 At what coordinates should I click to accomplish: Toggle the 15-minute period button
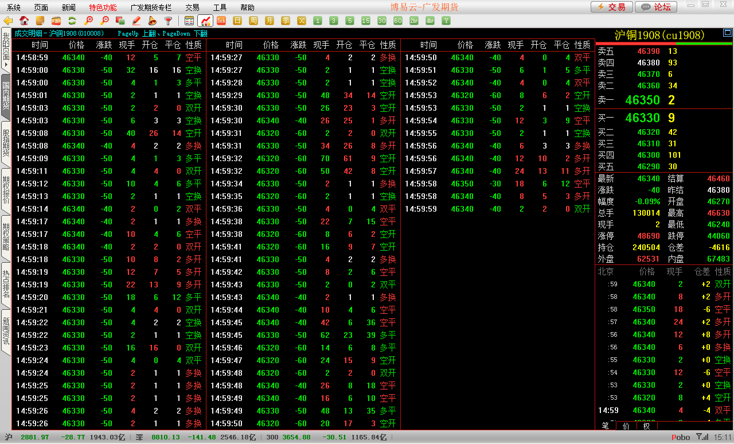point(366,21)
